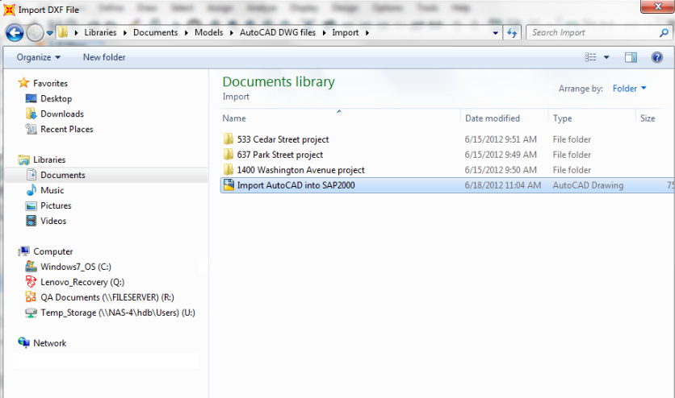Open address bar previous locations dropdown

[x=496, y=33]
